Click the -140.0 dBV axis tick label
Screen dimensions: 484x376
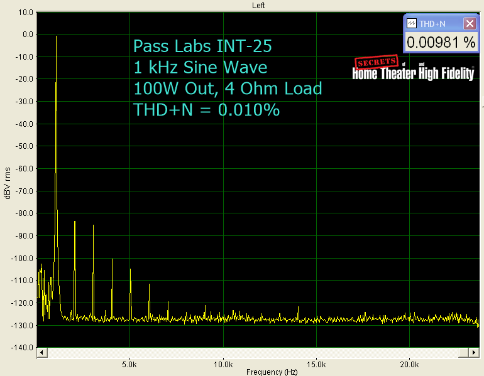[x=23, y=348]
